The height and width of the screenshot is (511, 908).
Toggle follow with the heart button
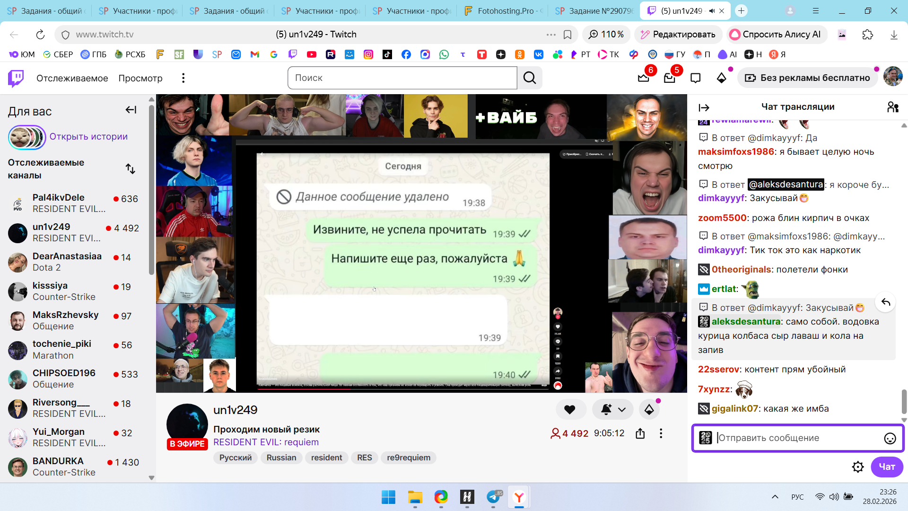(570, 410)
